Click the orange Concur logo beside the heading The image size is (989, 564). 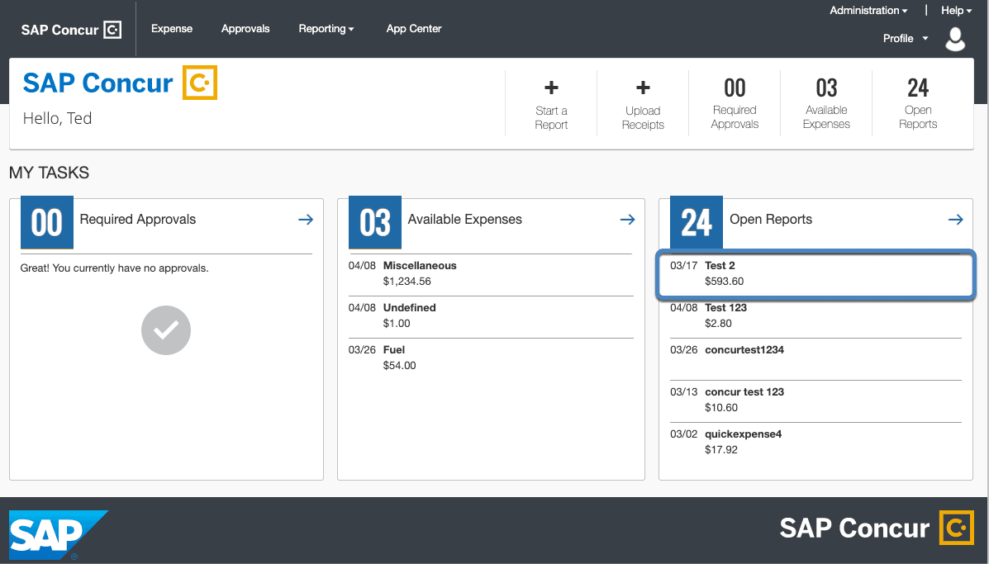(x=200, y=83)
